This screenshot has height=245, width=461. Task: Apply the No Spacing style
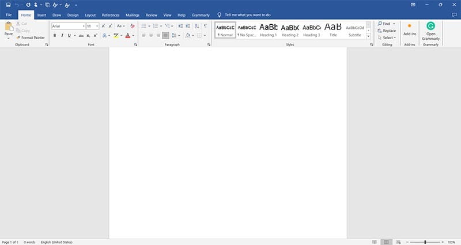[x=247, y=30]
